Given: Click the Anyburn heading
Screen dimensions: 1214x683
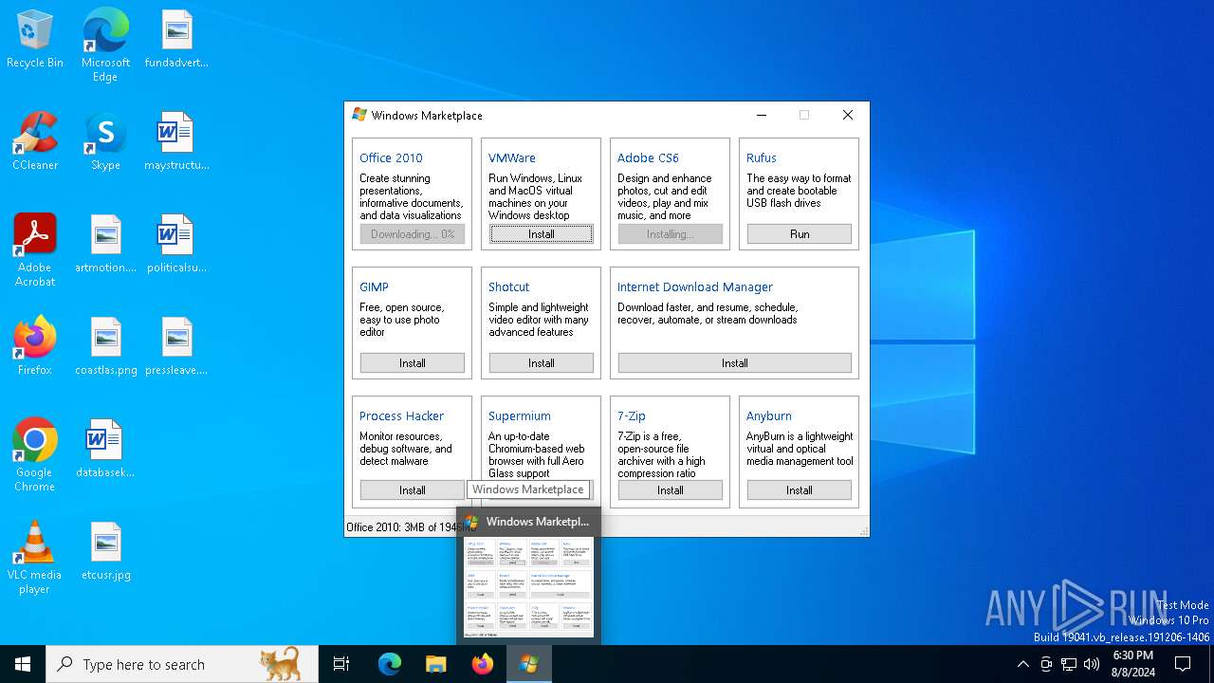Looking at the screenshot, I should 768,416.
